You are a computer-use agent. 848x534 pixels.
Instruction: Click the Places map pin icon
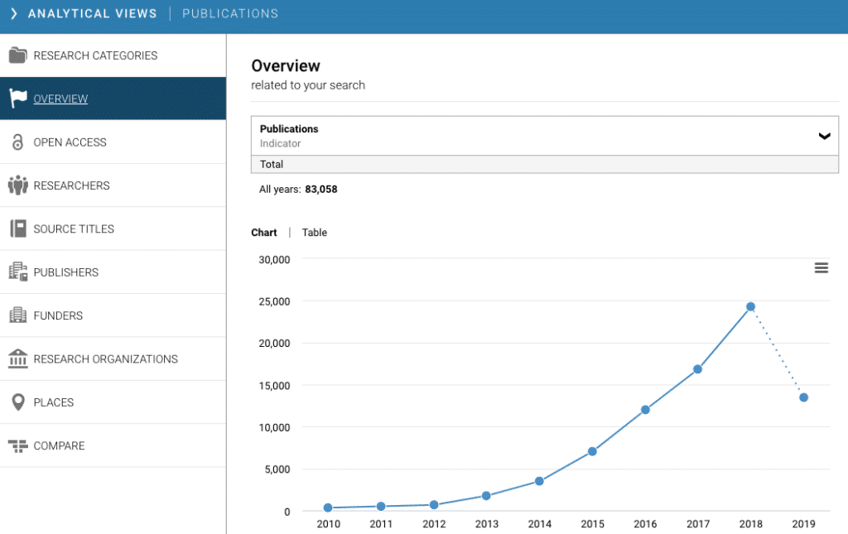(x=17, y=402)
